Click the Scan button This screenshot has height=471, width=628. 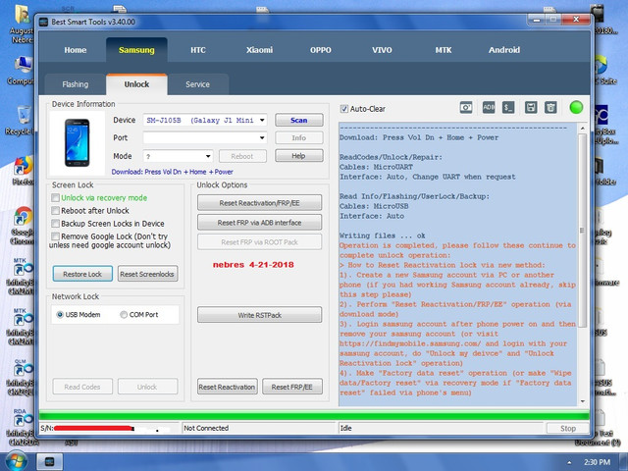pyautogui.click(x=298, y=120)
